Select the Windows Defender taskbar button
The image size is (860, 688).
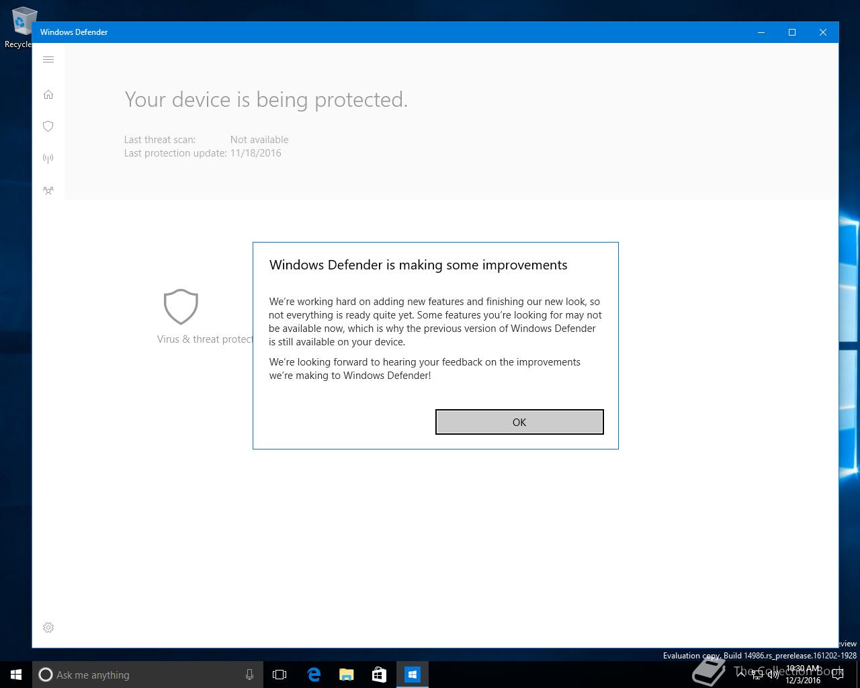pyautogui.click(x=413, y=675)
